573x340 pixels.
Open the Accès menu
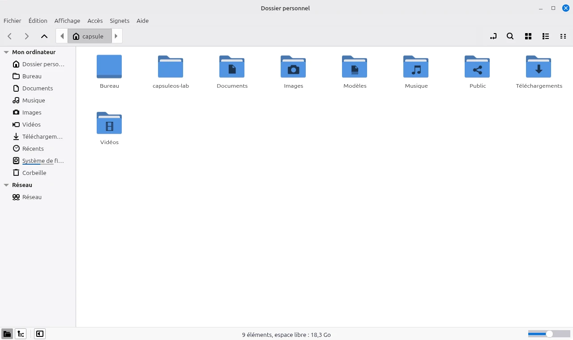(x=95, y=21)
